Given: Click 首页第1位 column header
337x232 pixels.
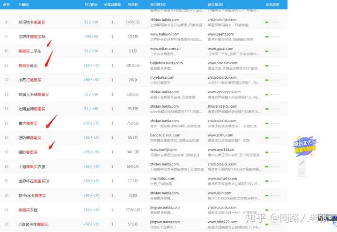Looking at the screenshot, I should [158, 4].
